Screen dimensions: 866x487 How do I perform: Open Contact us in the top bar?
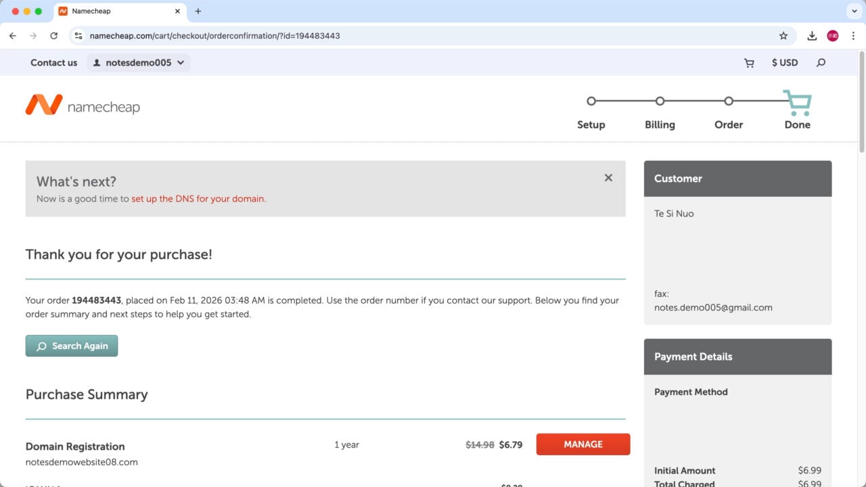53,62
